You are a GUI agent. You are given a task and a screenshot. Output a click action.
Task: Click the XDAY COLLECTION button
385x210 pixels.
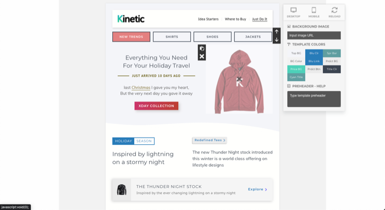(156, 106)
